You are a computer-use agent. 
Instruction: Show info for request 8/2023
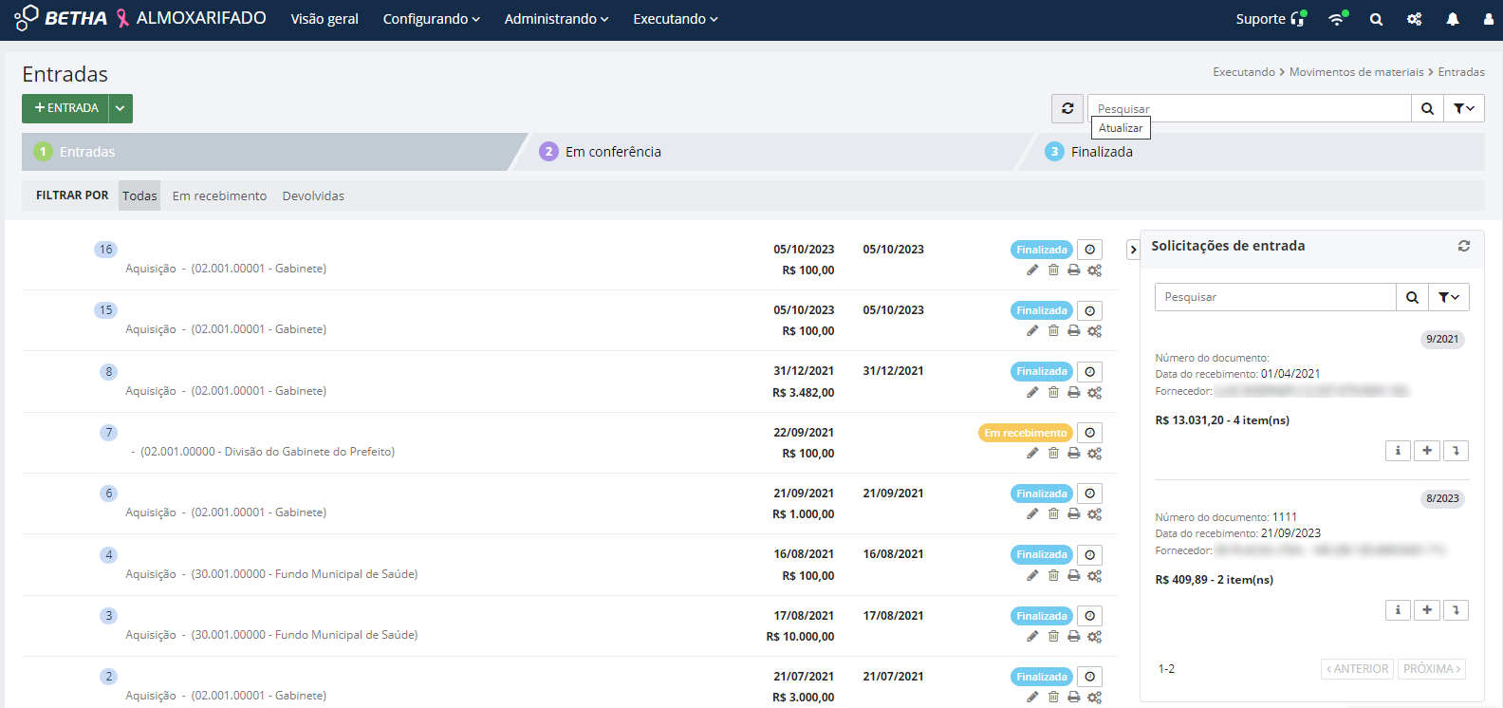(1398, 610)
